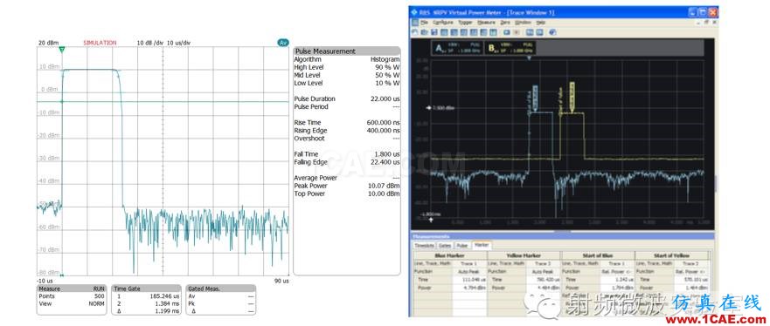Click the open folder toolbar icon
Screen dimensions: 770x326
pyautogui.click(x=424, y=32)
